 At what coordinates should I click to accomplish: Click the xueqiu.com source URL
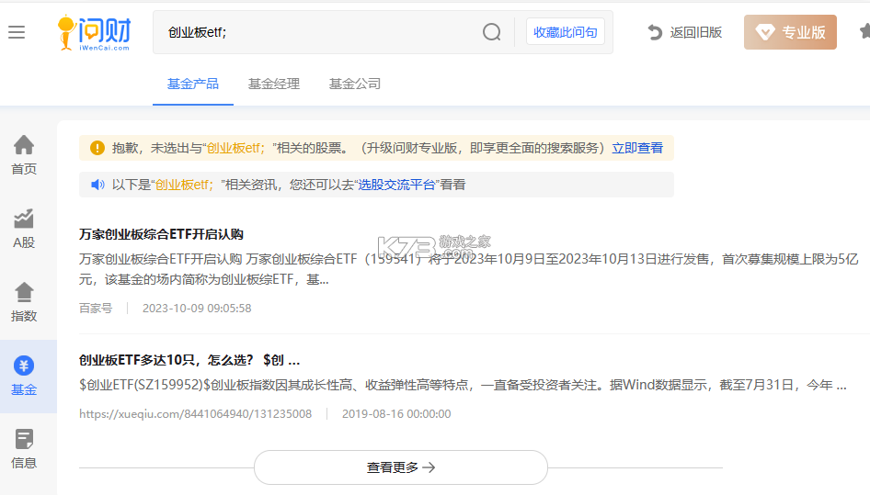click(195, 414)
